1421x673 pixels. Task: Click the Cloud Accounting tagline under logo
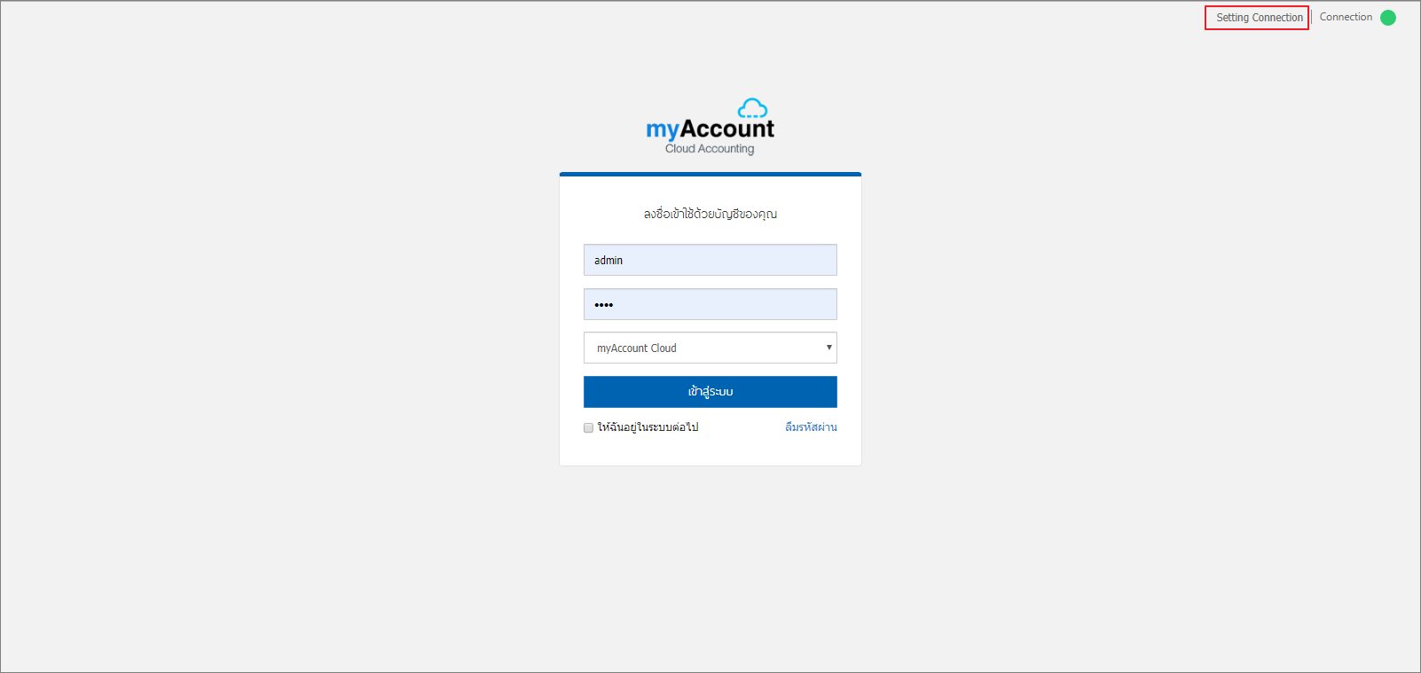point(710,149)
